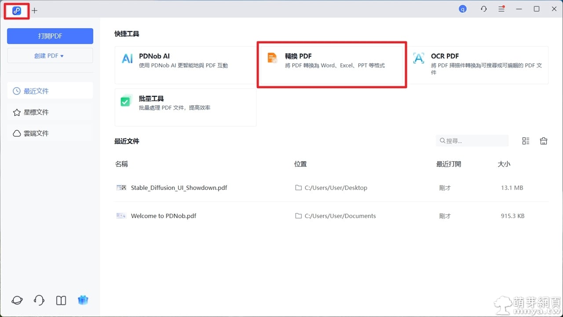Screen dimensions: 563x317
Task: Select 最近文件 in the sidebar
Action: (x=50, y=91)
